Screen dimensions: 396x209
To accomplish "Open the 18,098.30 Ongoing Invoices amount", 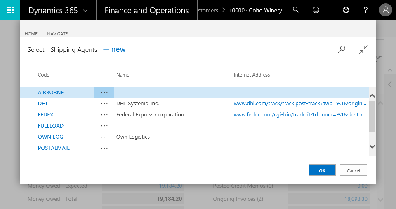I will coord(356,199).
